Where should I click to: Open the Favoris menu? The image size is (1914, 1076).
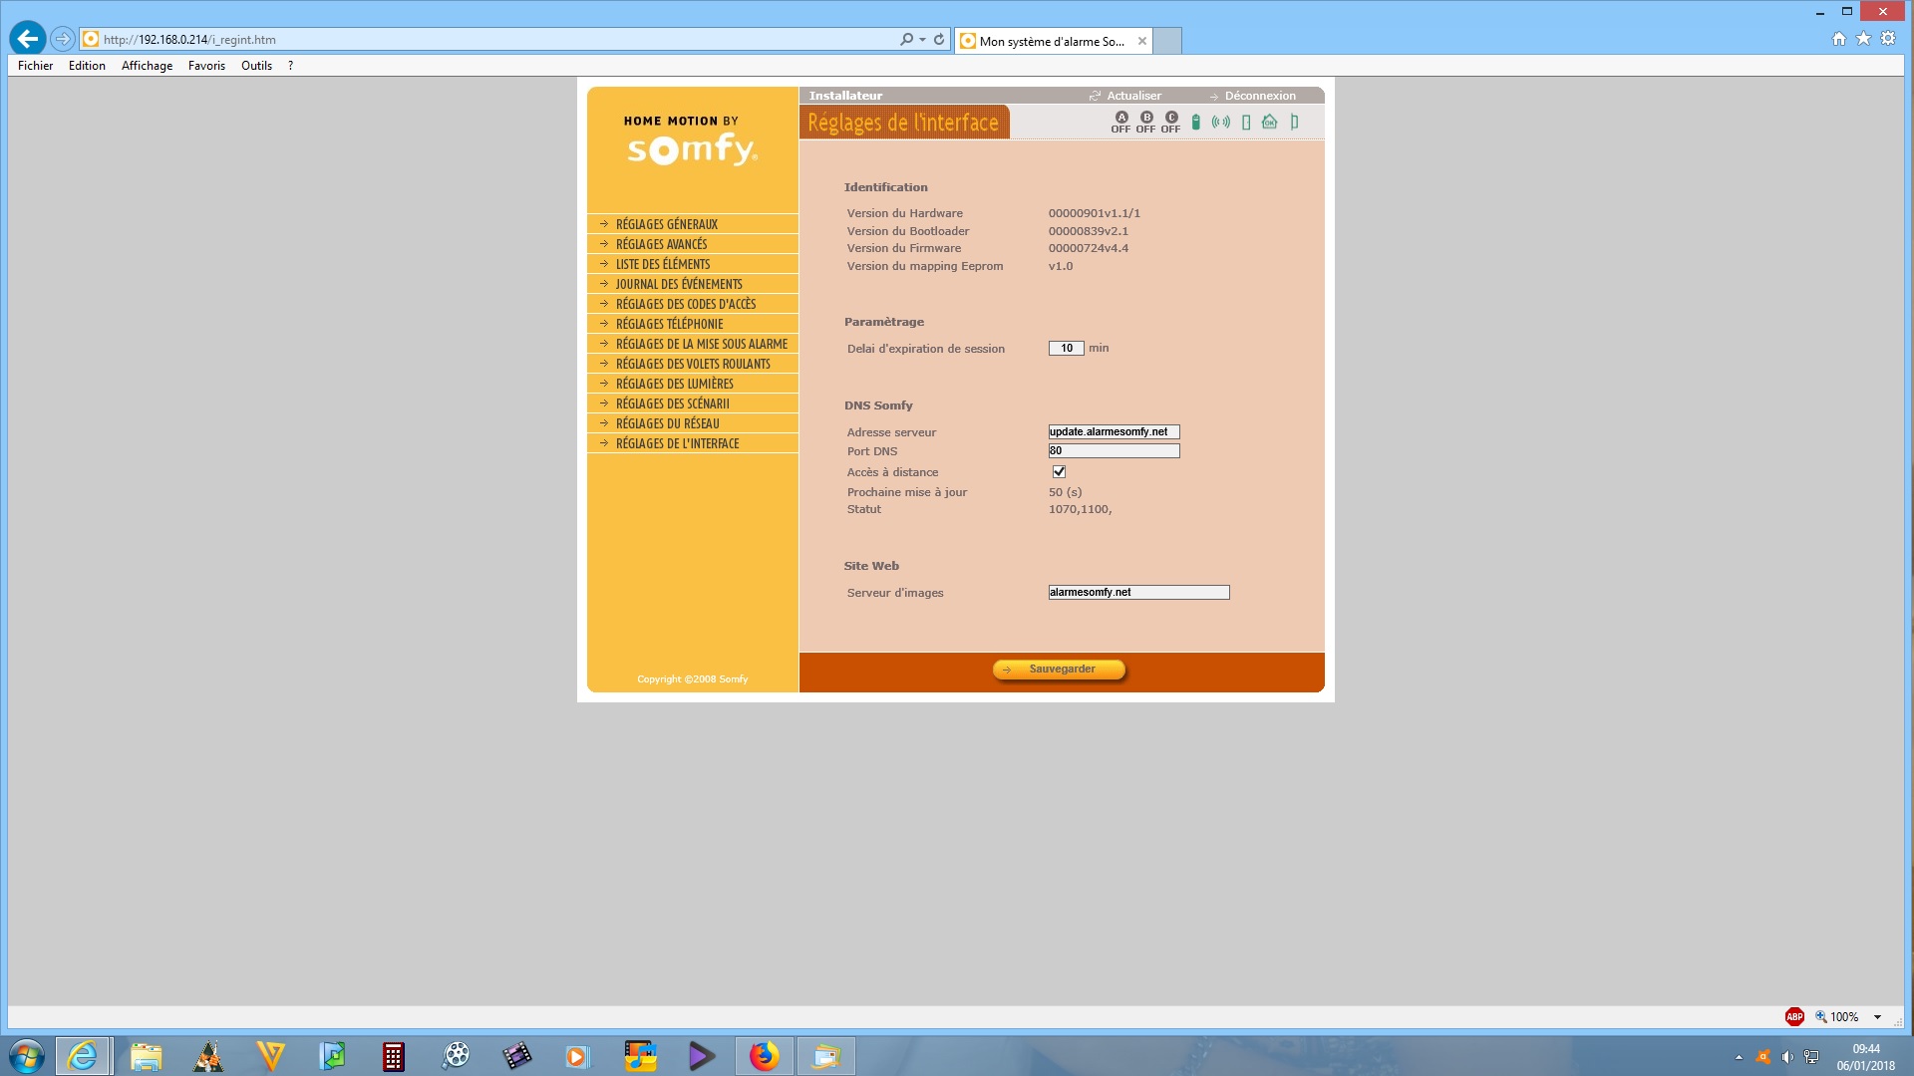[206, 66]
